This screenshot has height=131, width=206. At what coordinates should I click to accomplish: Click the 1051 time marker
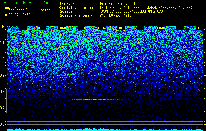point(23,28)
